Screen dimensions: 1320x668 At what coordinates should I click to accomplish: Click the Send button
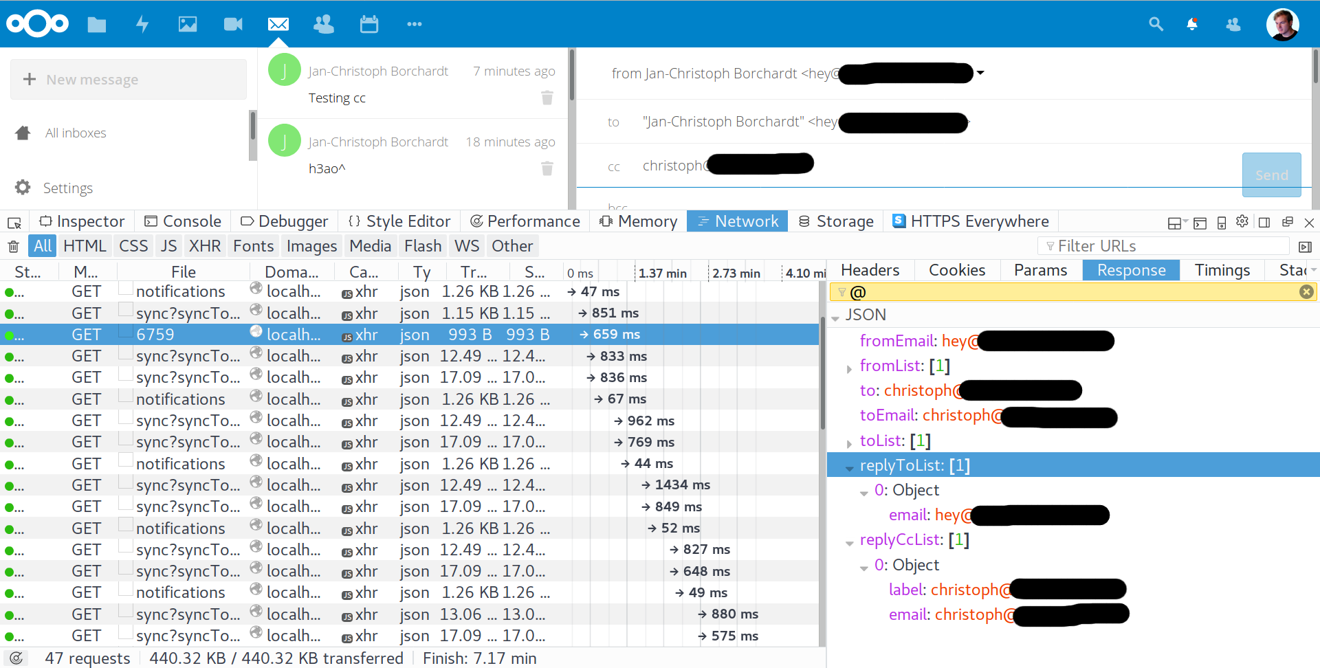click(1271, 175)
